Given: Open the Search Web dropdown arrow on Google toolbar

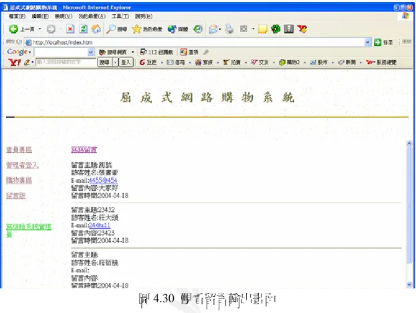Looking at the screenshot, I should coord(132,52).
